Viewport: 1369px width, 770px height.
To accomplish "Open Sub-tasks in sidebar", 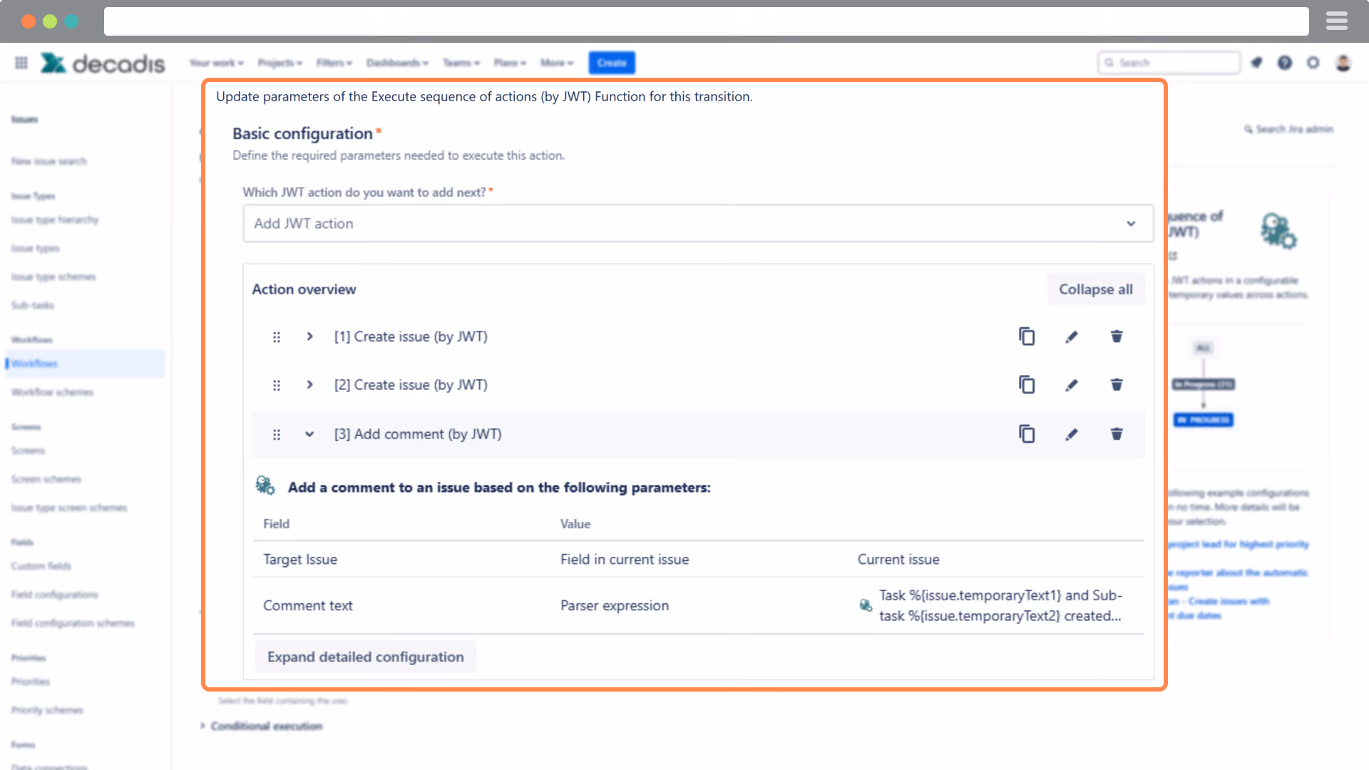I will (33, 305).
